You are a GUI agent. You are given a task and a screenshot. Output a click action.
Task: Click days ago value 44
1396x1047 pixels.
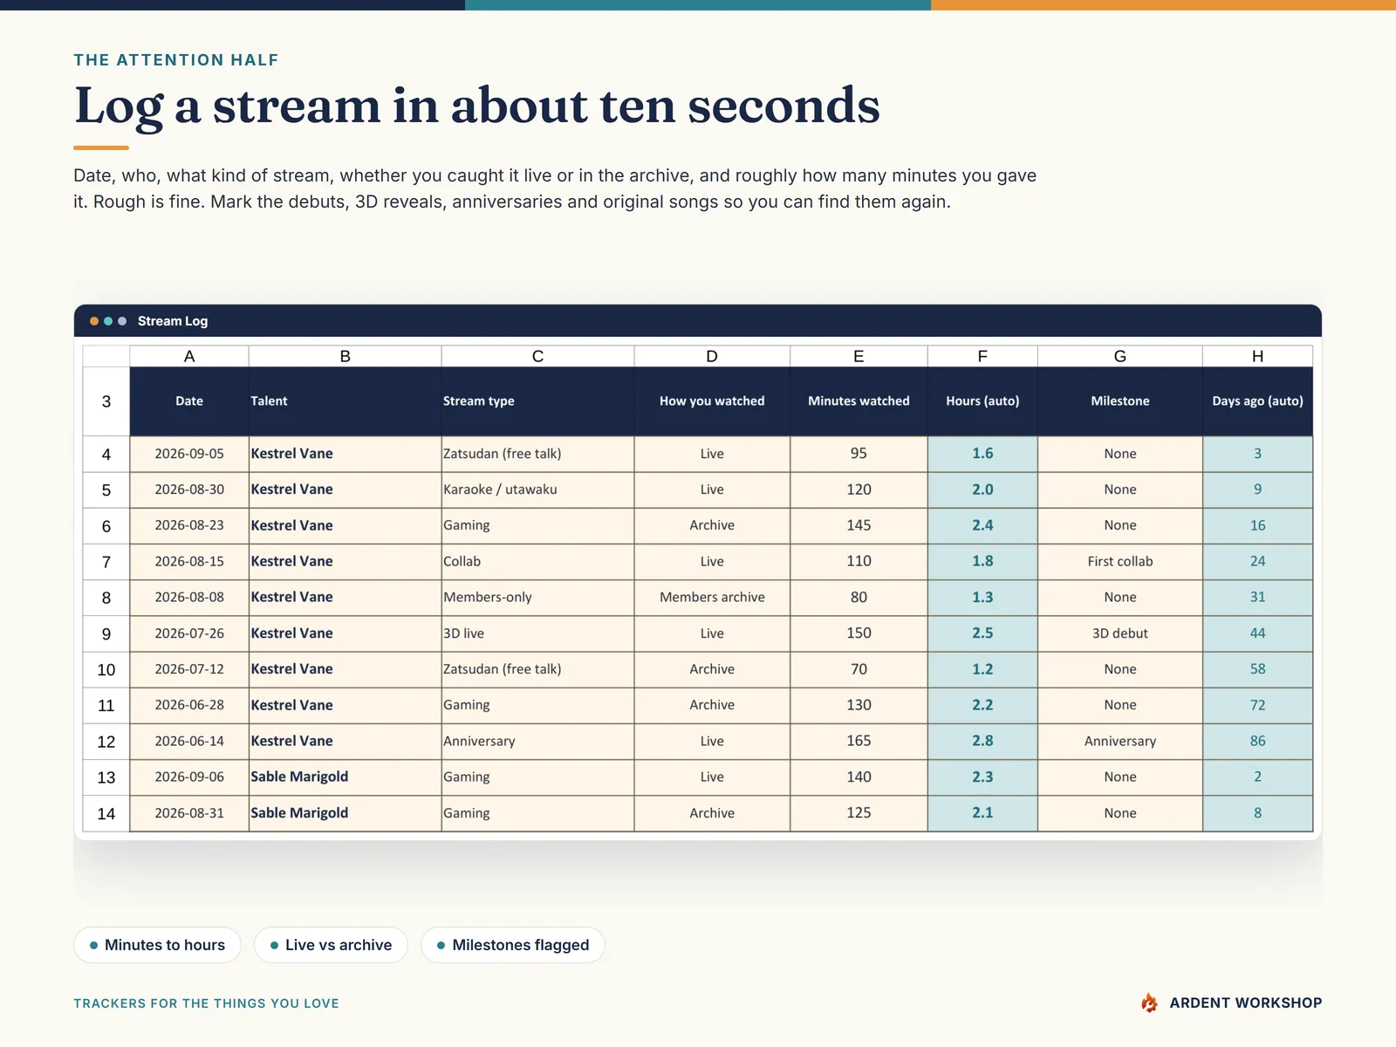coord(1257,633)
